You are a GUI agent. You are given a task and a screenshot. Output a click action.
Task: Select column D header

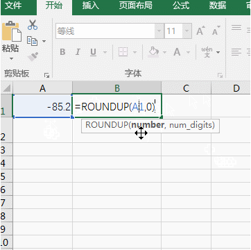[x=231, y=87]
